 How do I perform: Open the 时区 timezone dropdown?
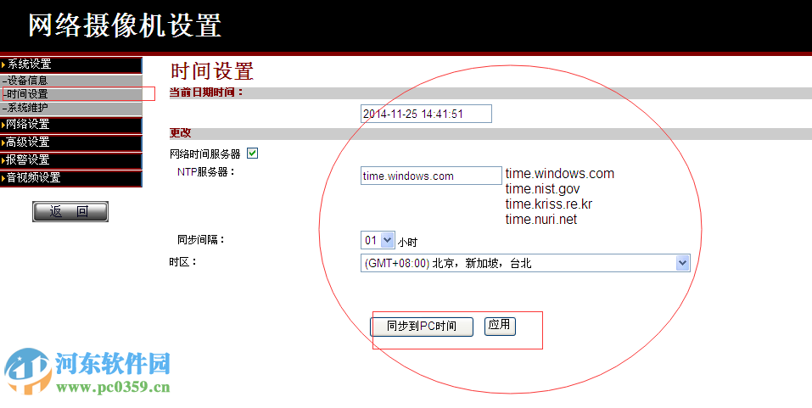pyautogui.click(x=525, y=263)
